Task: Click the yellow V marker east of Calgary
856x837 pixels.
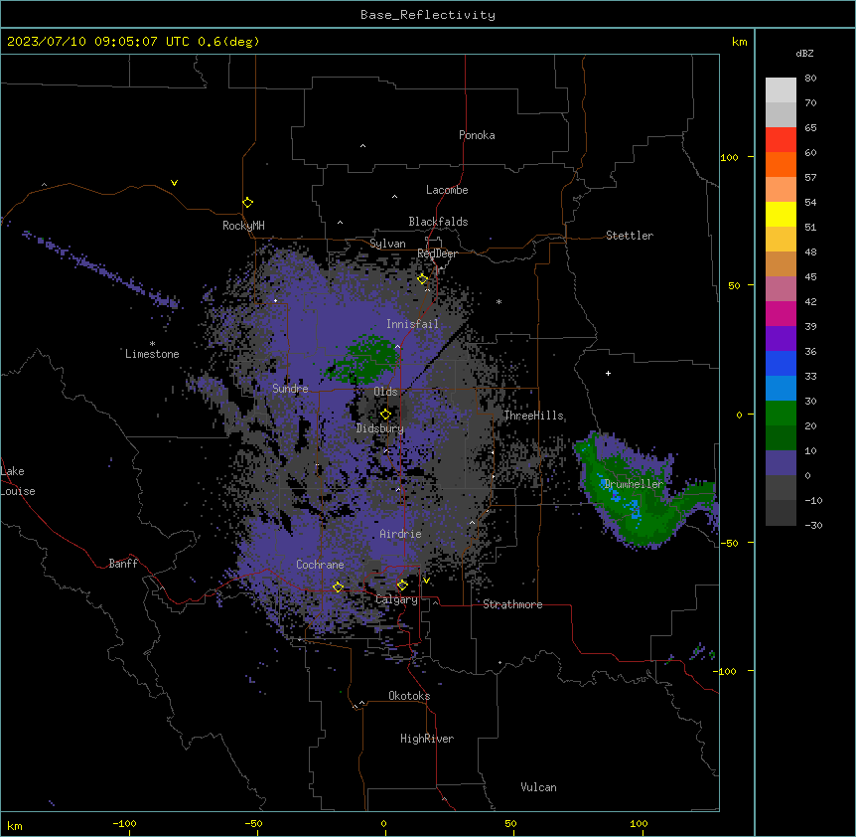Action: click(426, 581)
